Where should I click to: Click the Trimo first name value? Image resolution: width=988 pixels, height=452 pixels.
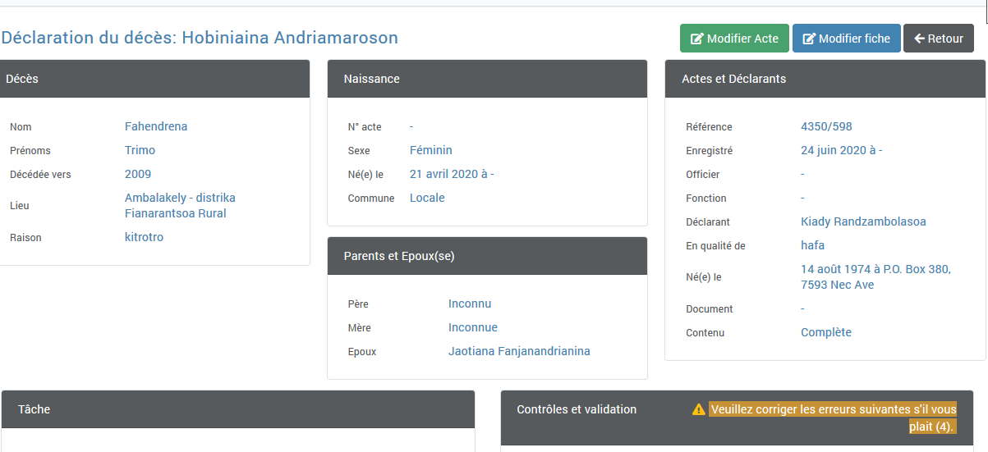pos(140,150)
